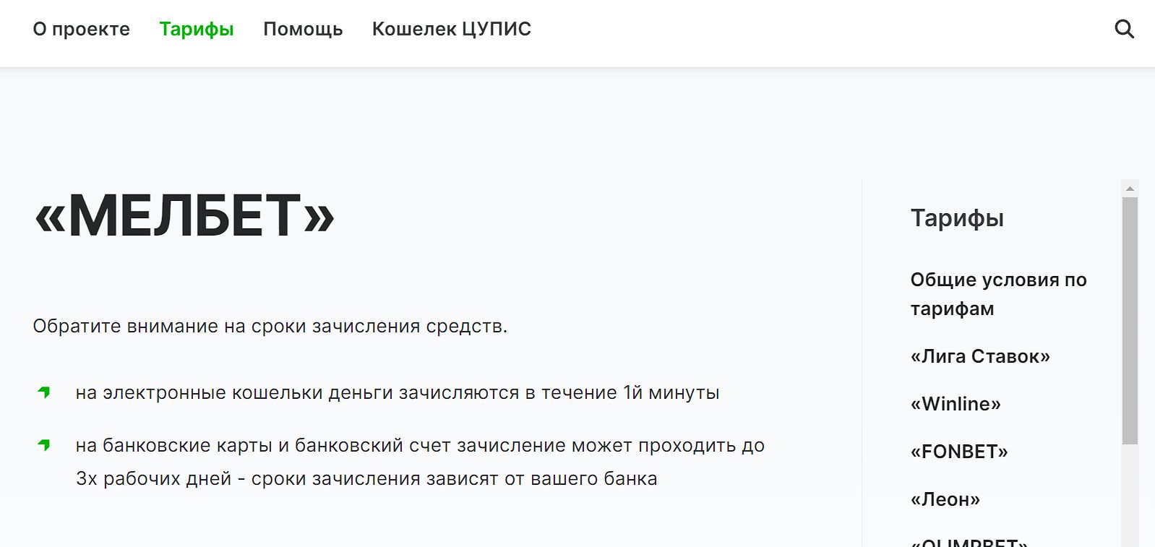The image size is (1155, 547).
Task: Open «Кошелек ЦУПИС» in the top navigation
Action: 452,29
